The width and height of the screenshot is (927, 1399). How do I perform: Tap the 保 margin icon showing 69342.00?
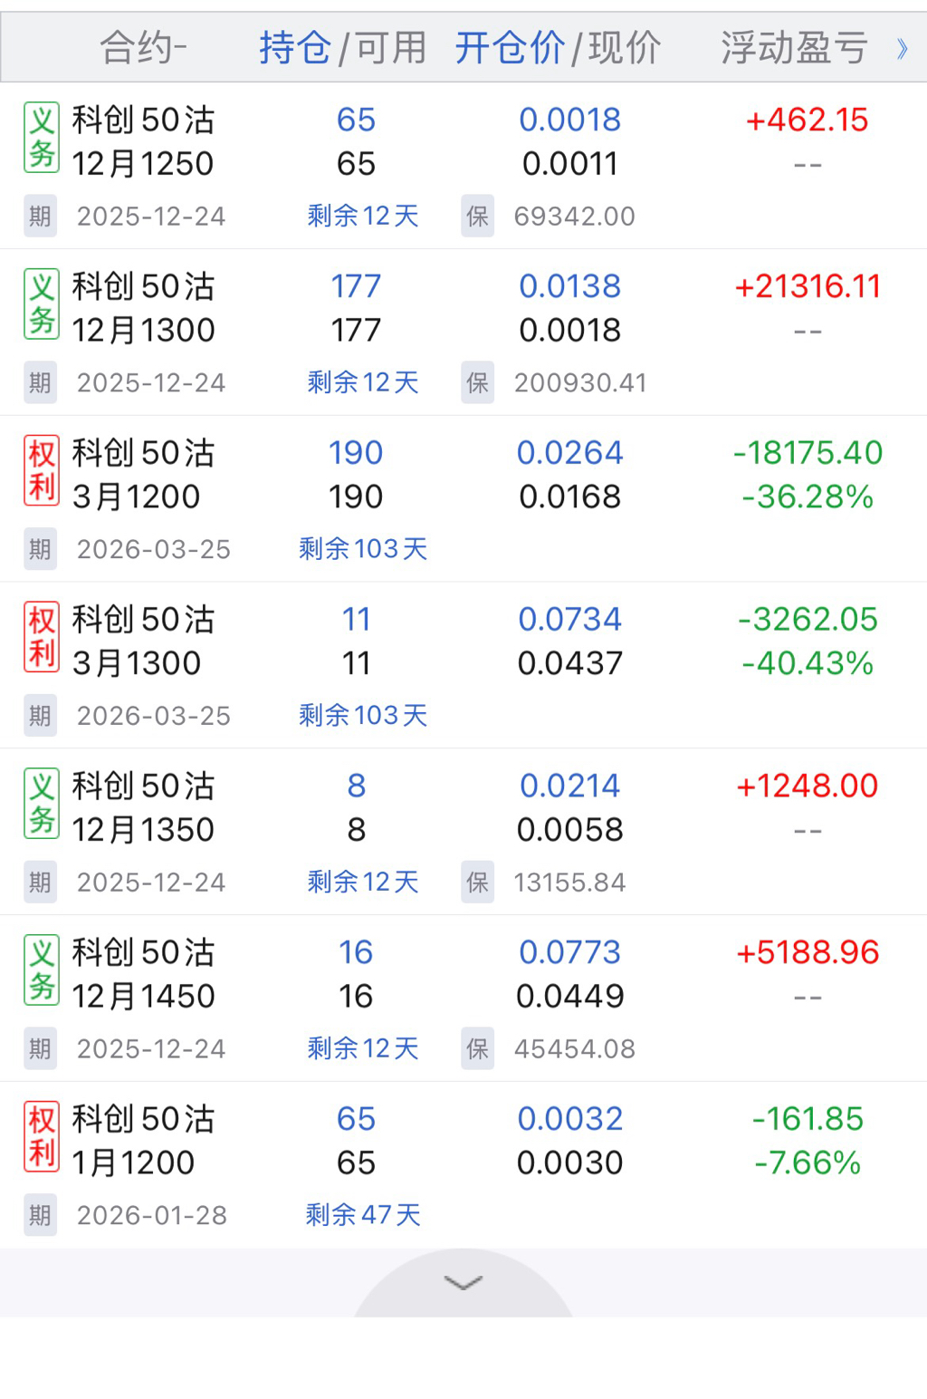coord(477,217)
